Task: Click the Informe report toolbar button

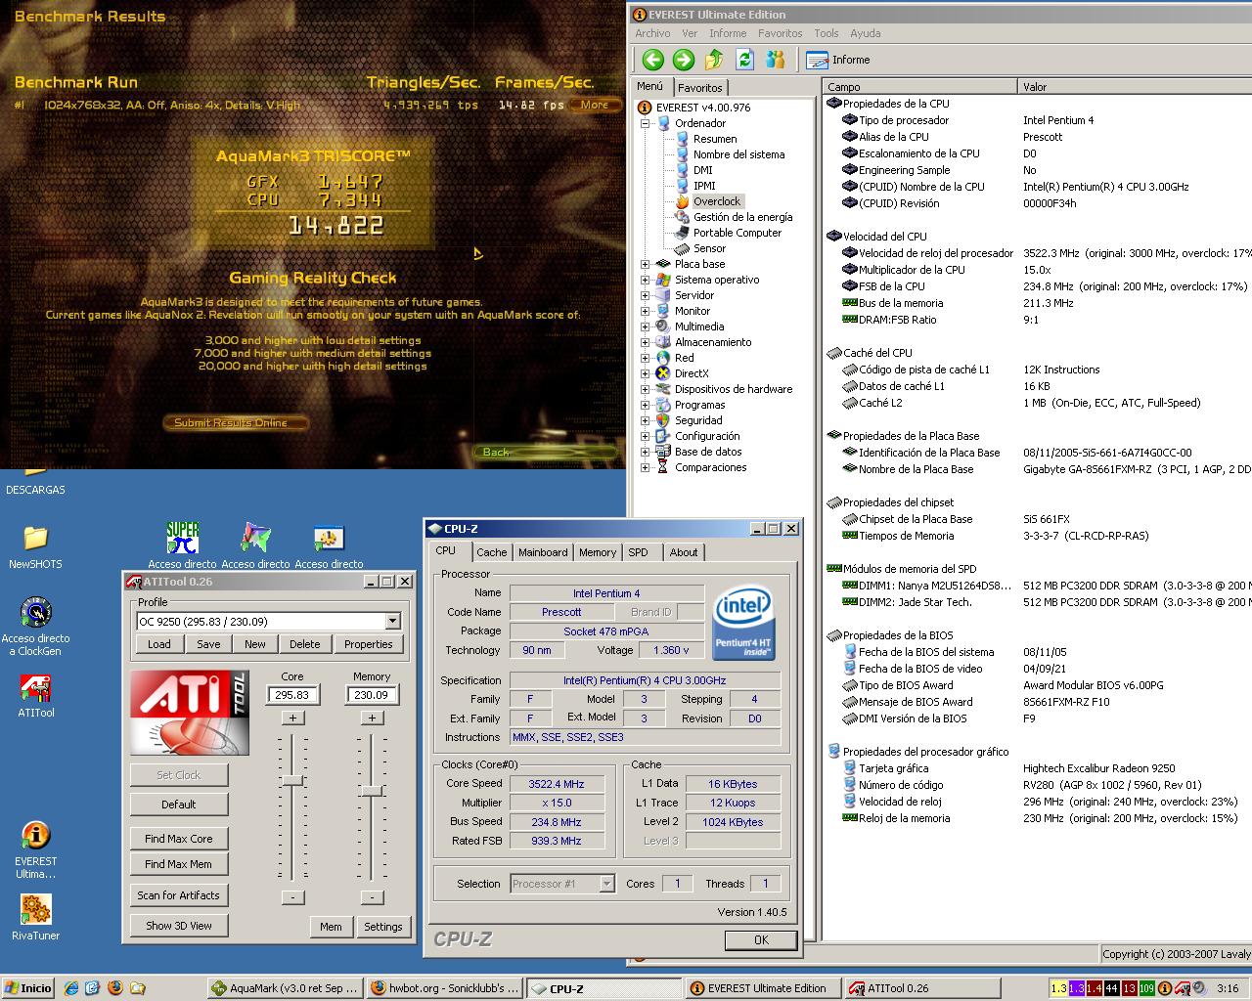Action: pos(837,60)
